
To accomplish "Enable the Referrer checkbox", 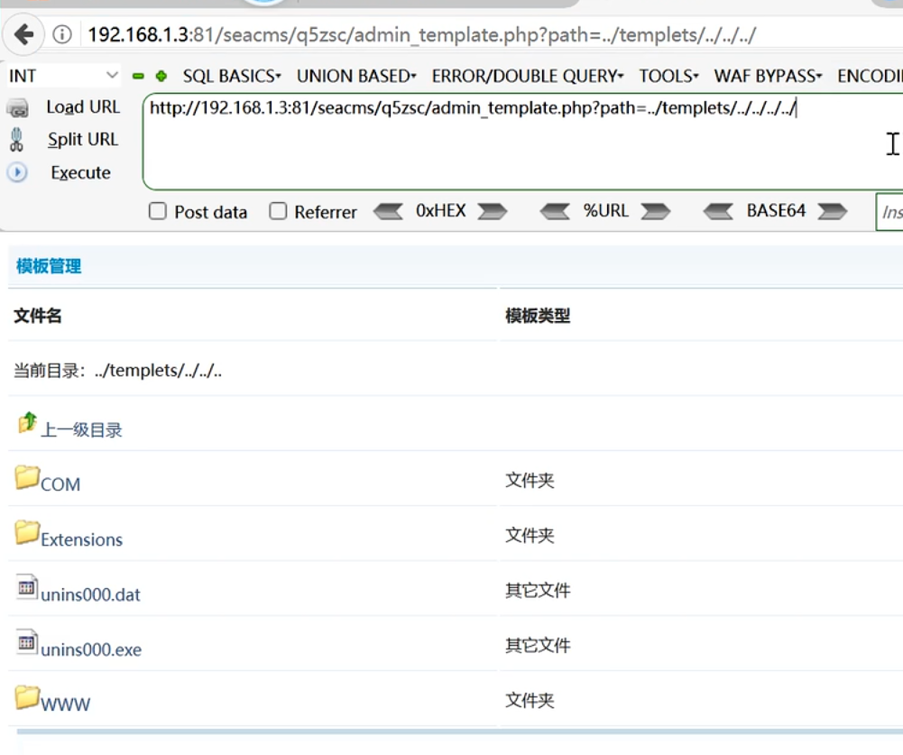I will click(x=278, y=212).
